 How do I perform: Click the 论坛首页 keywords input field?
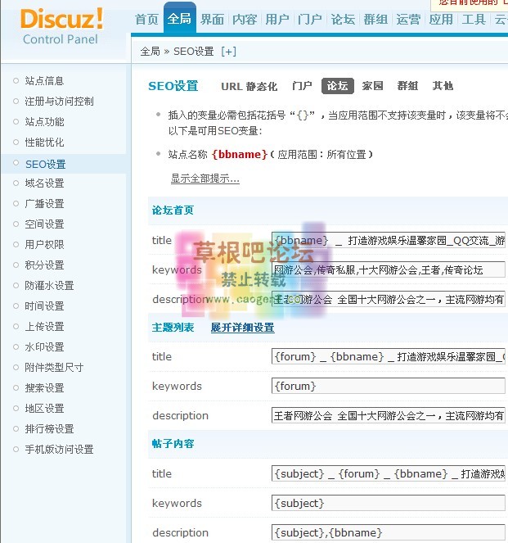coord(388,269)
